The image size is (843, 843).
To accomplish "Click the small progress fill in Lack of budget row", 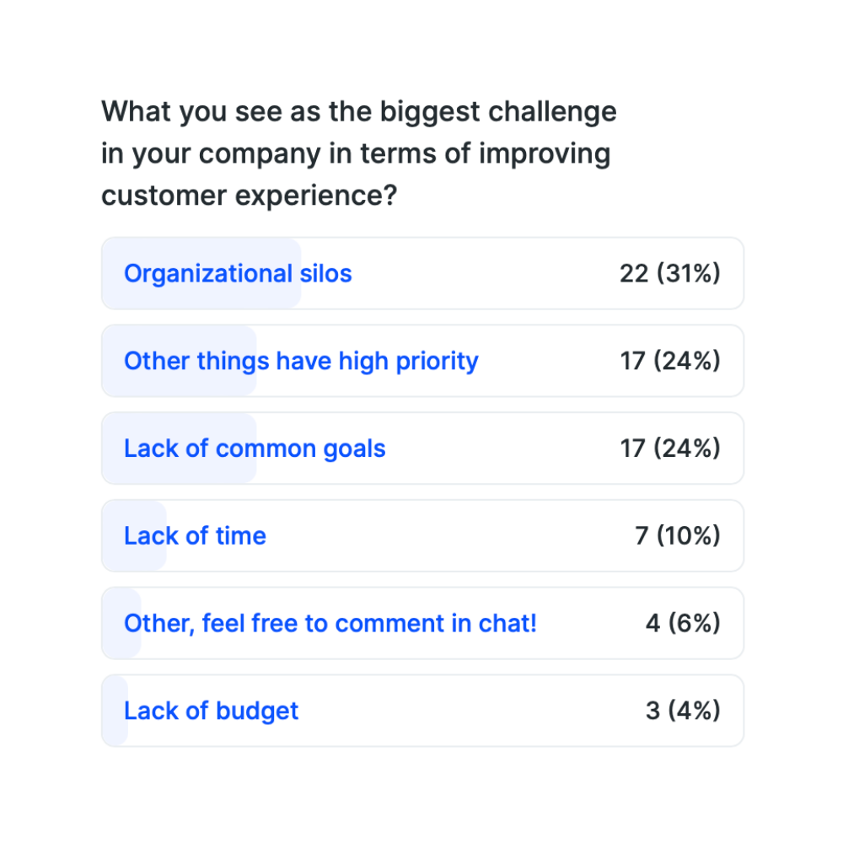I will pyautogui.click(x=115, y=711).
